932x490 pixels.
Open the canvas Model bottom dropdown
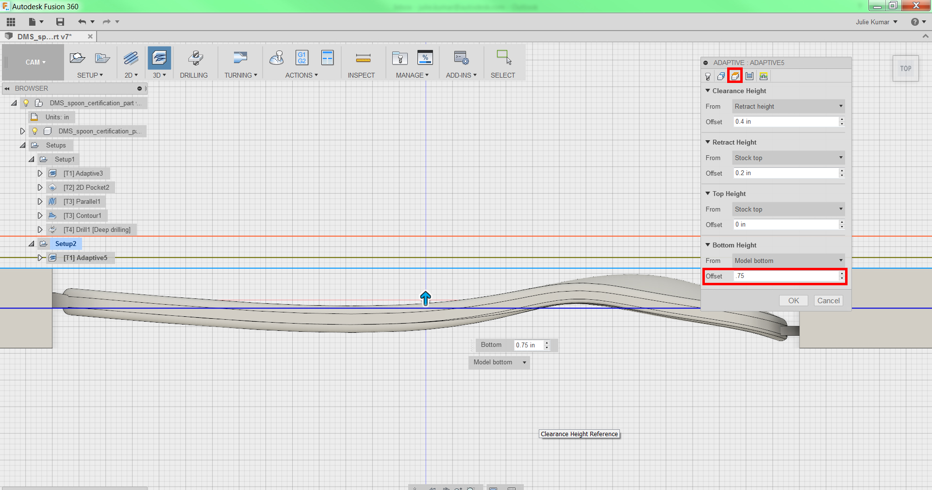point(499,362)
